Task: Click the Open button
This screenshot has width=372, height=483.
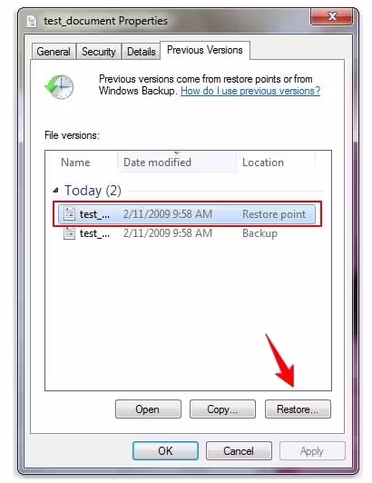Action: [x=148, y=409]
